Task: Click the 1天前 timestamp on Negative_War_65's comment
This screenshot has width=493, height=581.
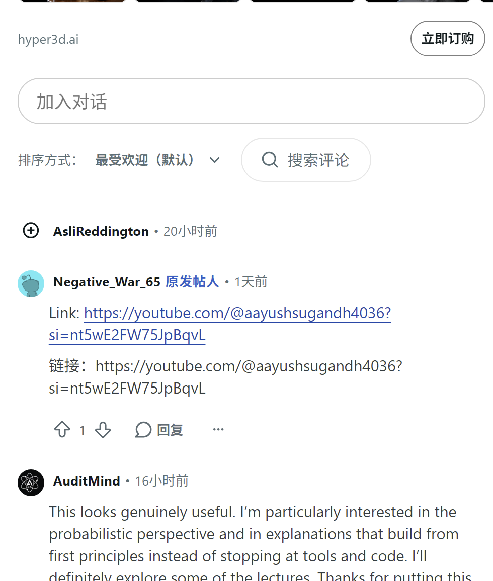Action: (x=251, y=282)
